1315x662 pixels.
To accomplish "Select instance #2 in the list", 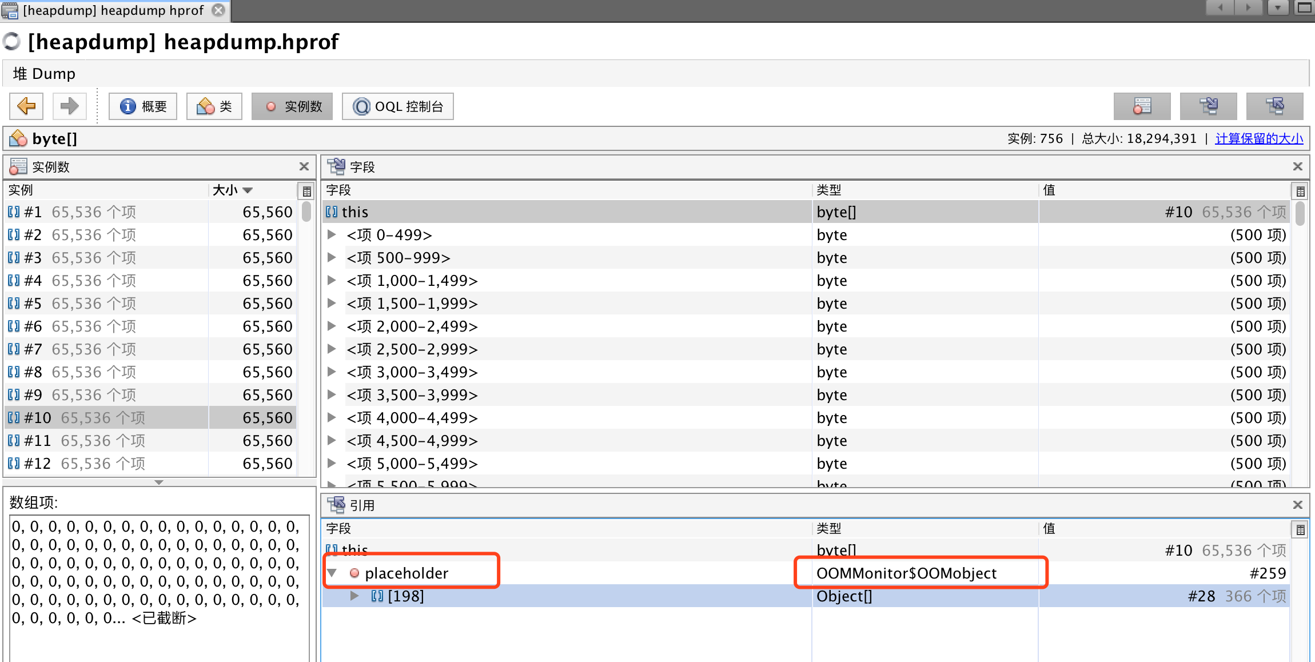I will (x=151, y=235).
